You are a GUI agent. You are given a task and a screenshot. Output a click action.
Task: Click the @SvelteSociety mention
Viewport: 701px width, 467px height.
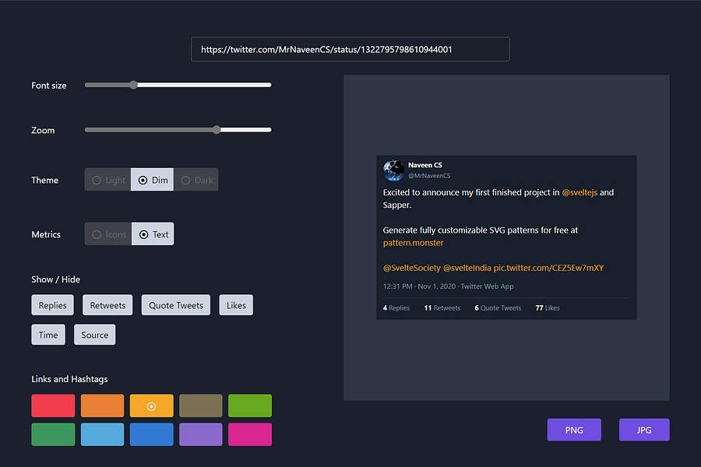pyautogui.click(x=412, y=268)
